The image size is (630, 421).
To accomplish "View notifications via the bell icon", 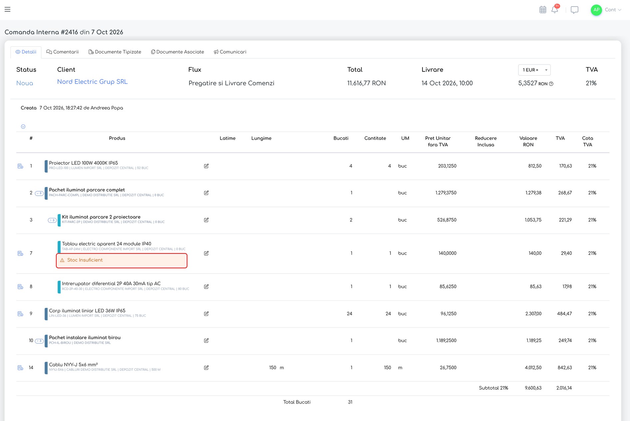I will 555,10.
